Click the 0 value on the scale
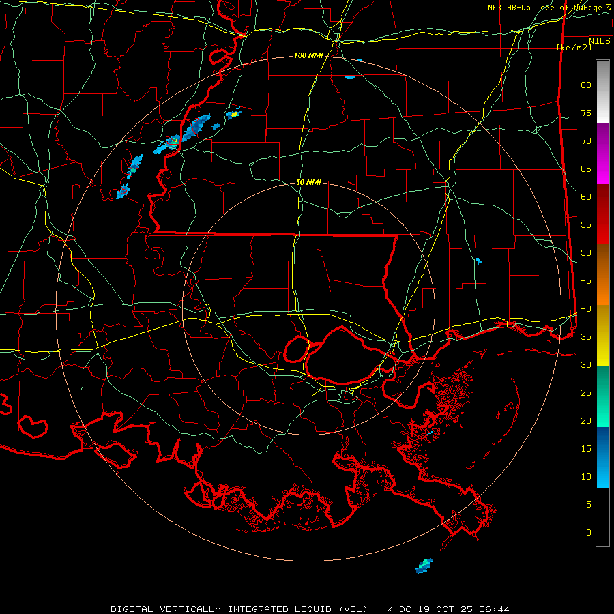 [x=589, y=533]
